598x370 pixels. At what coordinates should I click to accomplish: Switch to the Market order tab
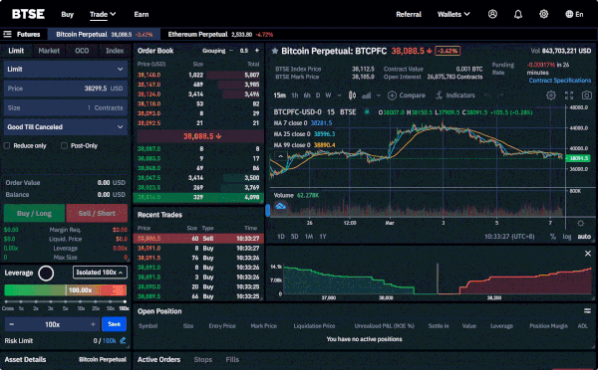coord(49,51)
